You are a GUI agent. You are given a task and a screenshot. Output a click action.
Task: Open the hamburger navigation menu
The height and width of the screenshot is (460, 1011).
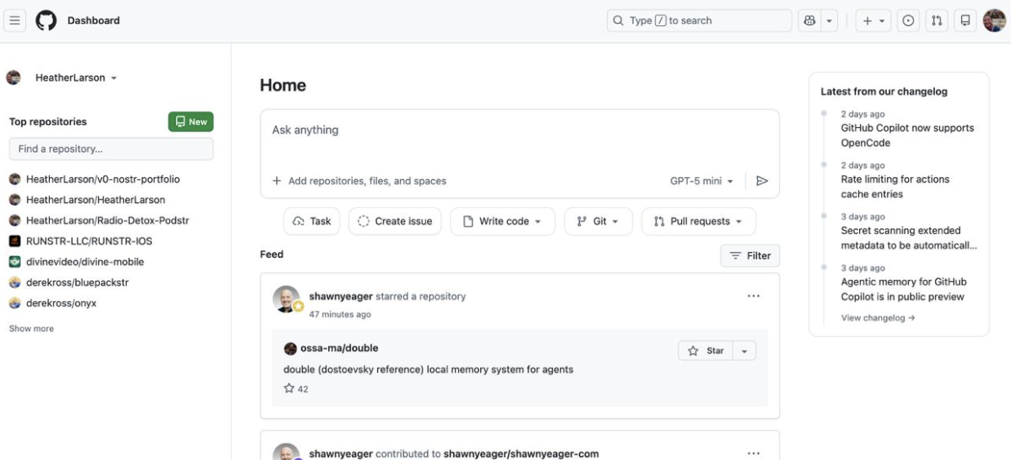point(16,20)
